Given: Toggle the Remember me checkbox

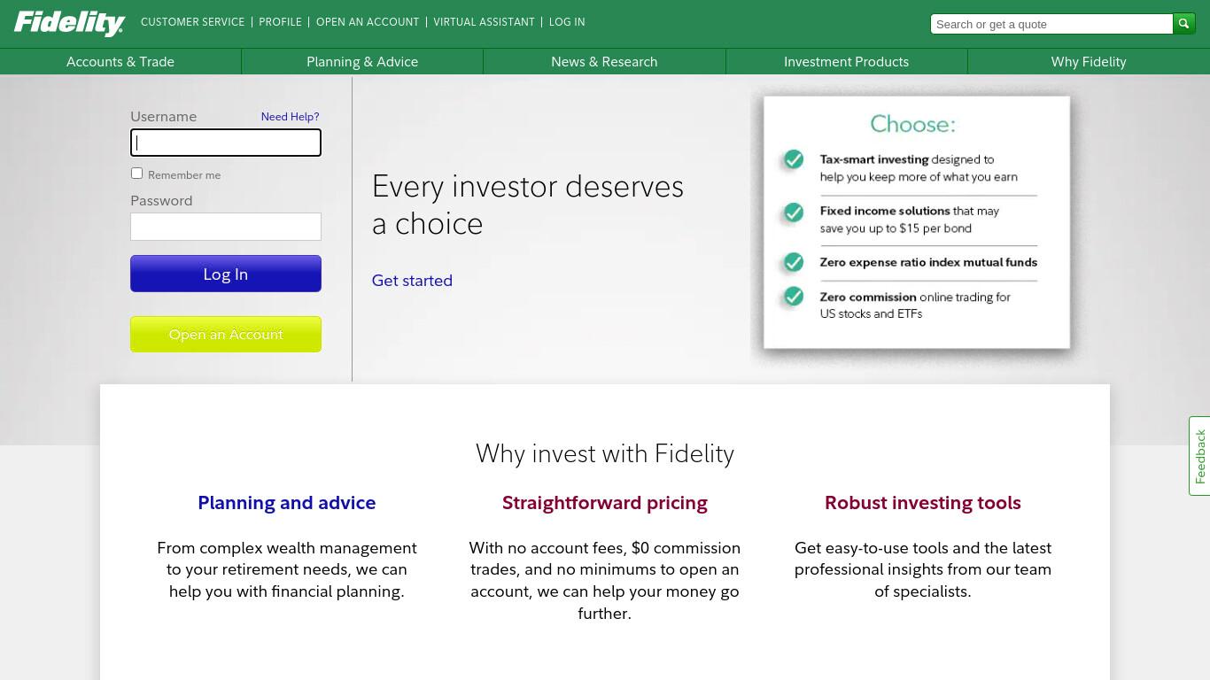Looking at the screenshot, I should pyautogui.click(x=136, y=173).
